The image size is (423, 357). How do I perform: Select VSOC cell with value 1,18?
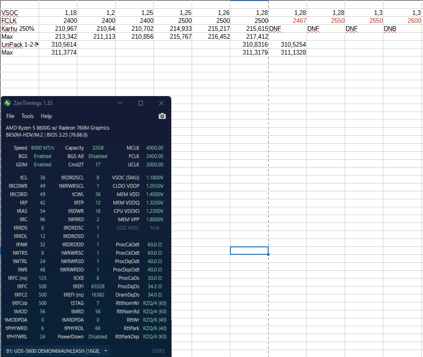click(58, 13)
